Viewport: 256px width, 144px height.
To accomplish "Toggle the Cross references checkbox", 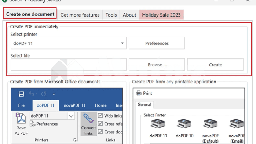I will click(x=100, y=123).
